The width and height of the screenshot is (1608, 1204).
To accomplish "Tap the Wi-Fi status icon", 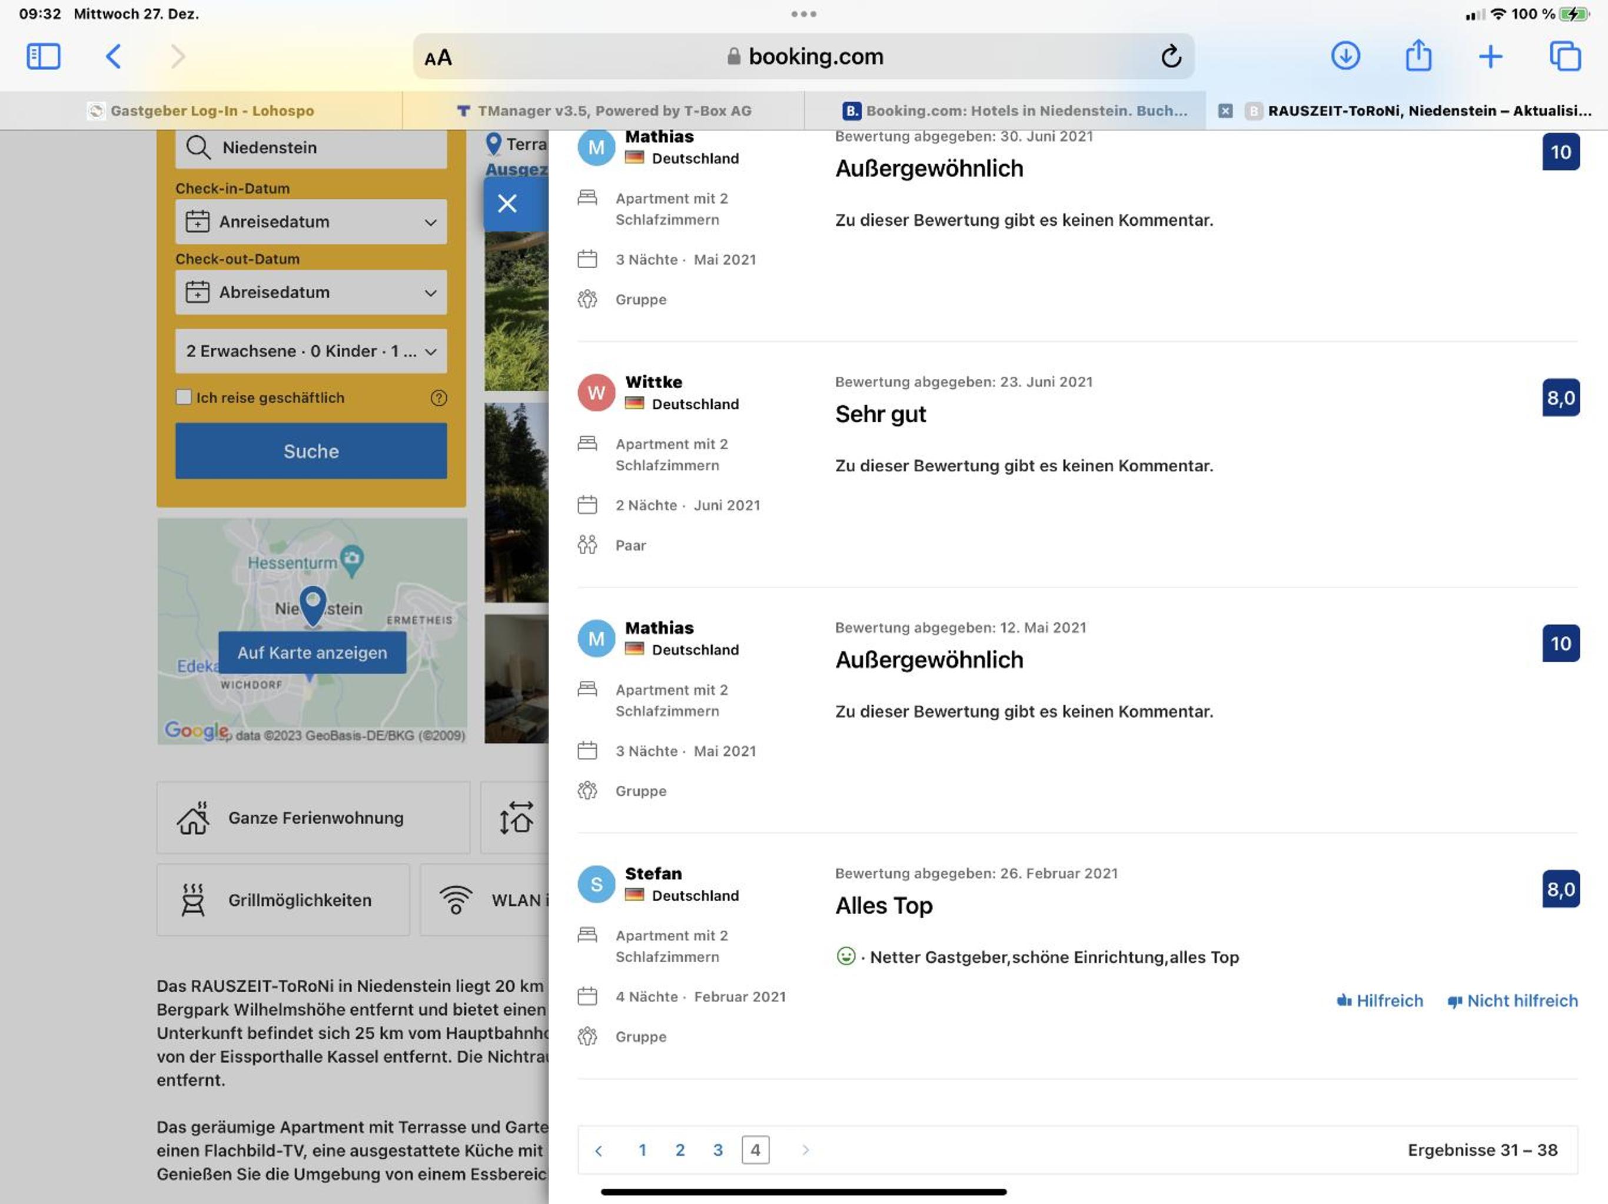I will point(1497,14).
